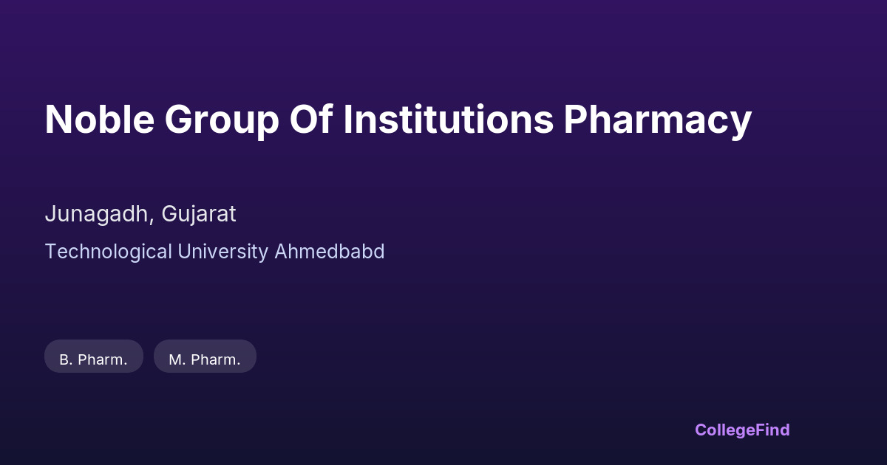Click the Noble Group Of Institutions Pharmacy heading
887x465 pixels.
pos(398,120)
